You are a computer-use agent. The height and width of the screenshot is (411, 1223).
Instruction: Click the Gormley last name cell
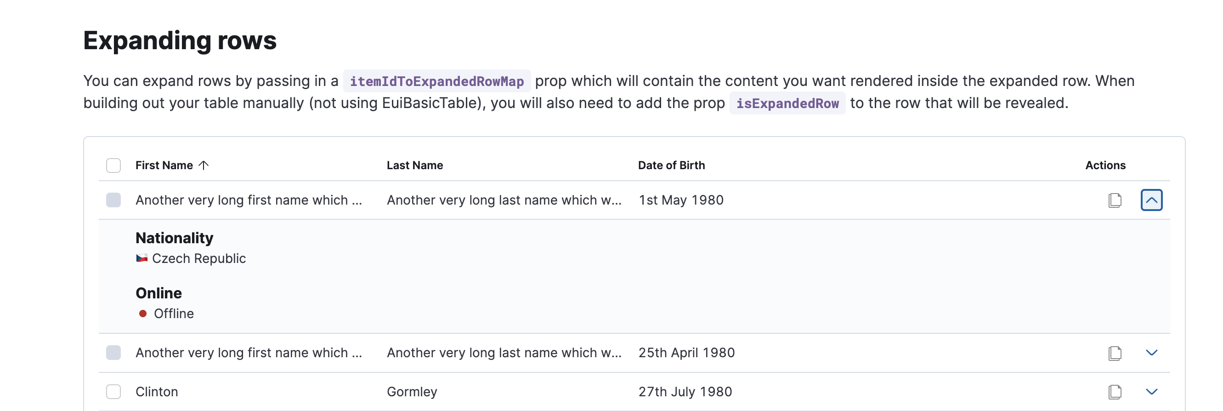coord(412,392)
